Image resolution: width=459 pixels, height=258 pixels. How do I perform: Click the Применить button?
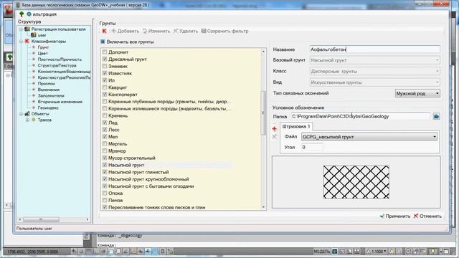(x=395, y=216)
